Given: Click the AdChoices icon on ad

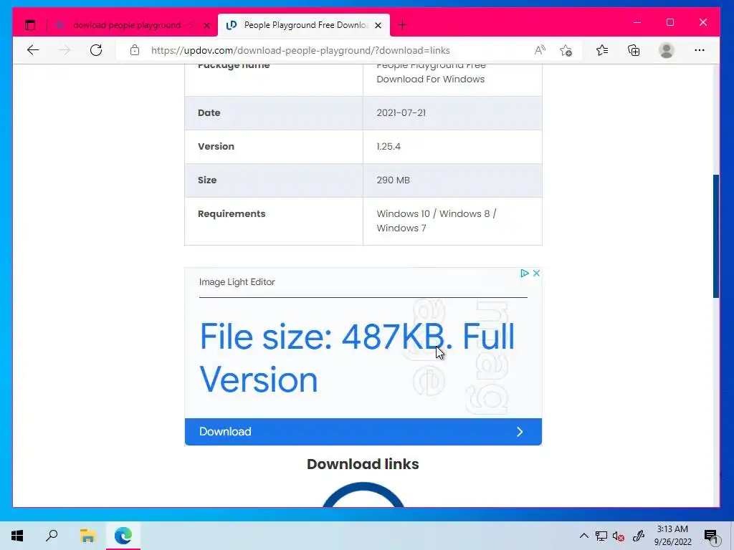Looking at the screenshot, I should coord(524,273).
